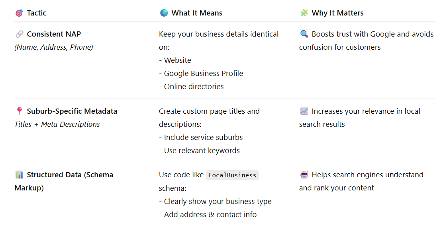Select the Why It Matters column header

(337, 13)
